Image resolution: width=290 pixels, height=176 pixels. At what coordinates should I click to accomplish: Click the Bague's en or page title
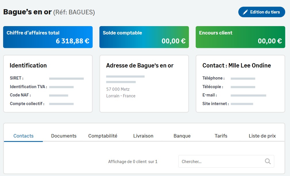(27, 12)
